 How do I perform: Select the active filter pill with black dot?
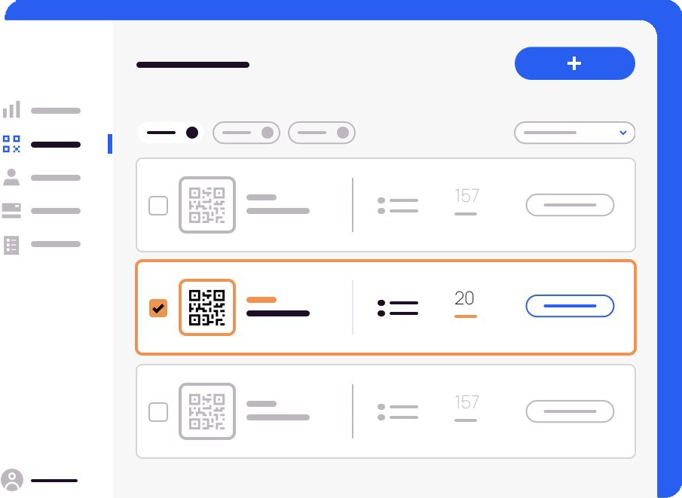(171, 133)
